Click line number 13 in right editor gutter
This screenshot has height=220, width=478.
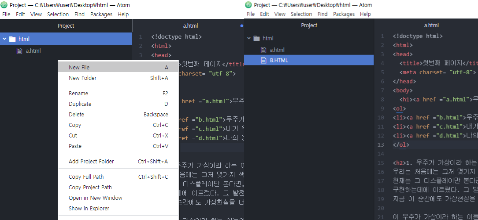tap(382, 144)
